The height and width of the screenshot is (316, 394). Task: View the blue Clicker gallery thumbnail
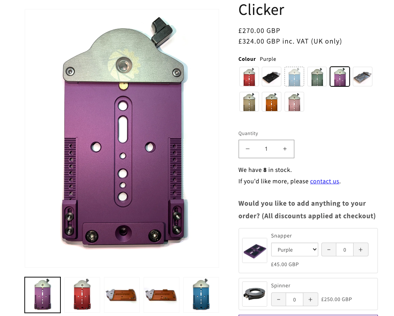(201, 295)
